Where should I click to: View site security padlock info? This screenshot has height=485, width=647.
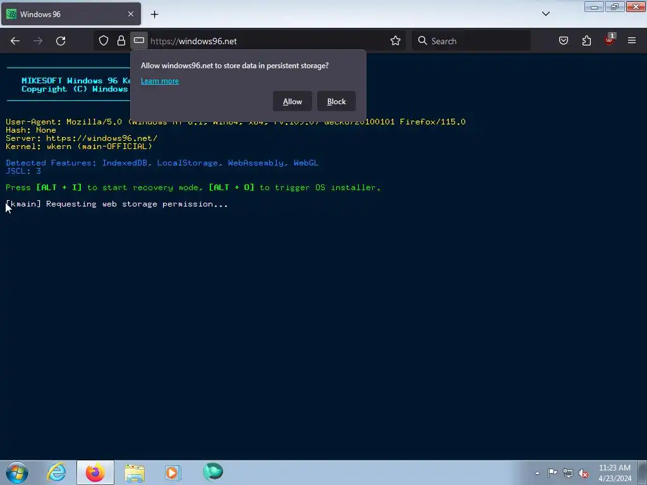click(x=121, y=41)
